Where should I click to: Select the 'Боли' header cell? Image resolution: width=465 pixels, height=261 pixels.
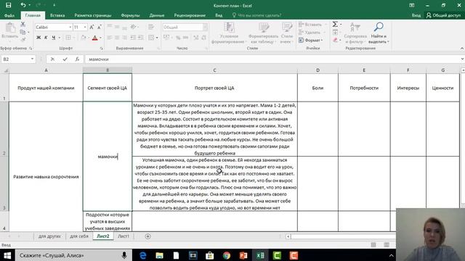pos(318,88)
